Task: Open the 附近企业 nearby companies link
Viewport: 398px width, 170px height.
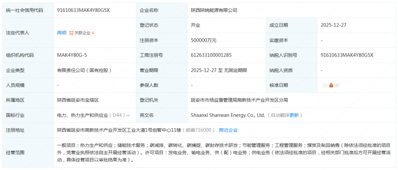Action: pyautogui.click(x=228, y=130)
